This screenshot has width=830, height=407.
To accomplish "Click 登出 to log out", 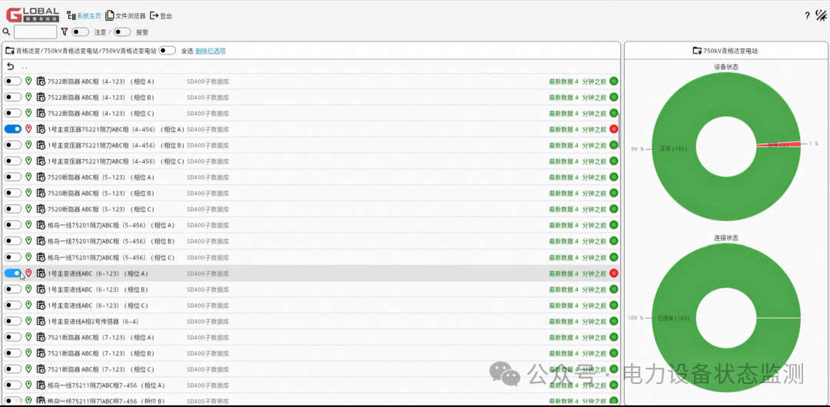I will [x=161, y=16].
